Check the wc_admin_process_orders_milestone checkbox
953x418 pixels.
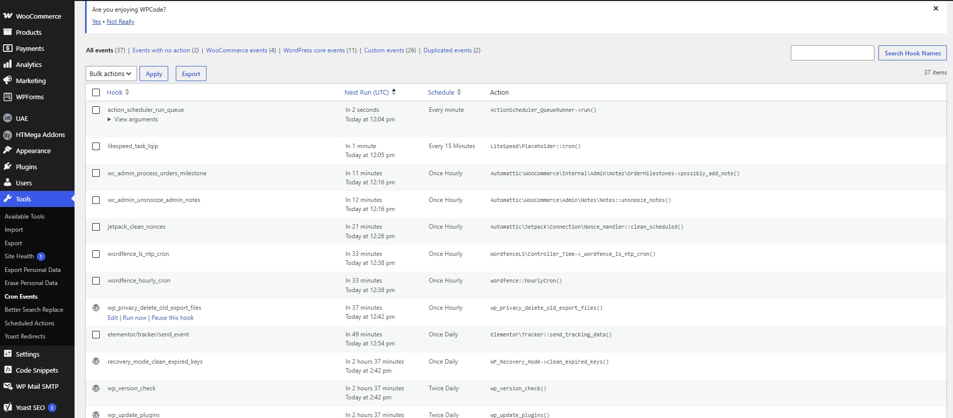96,173
